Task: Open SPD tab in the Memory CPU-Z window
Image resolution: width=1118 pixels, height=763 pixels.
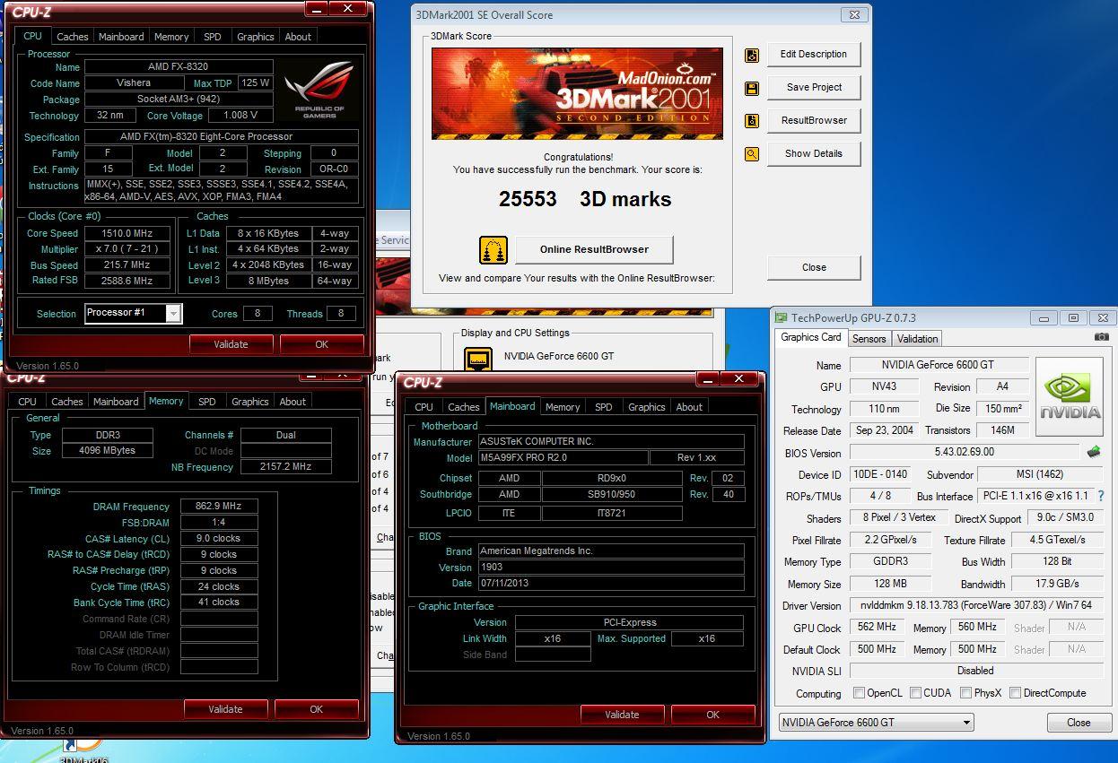Action: [x=207, y=402]
